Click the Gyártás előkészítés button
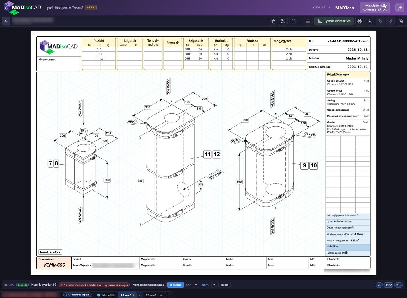 tap(334, 21)
